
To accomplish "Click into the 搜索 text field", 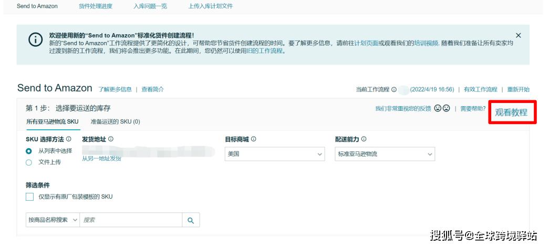I will 131,220.
